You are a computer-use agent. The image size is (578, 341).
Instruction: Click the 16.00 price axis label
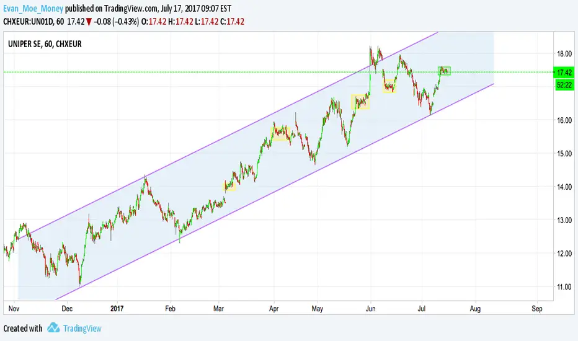pos(564,120)
